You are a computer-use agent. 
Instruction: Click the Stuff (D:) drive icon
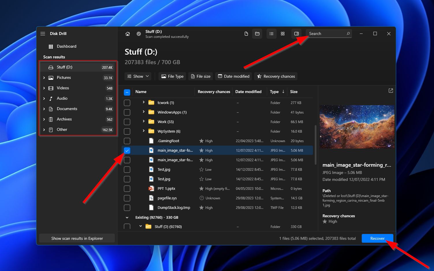51,67
